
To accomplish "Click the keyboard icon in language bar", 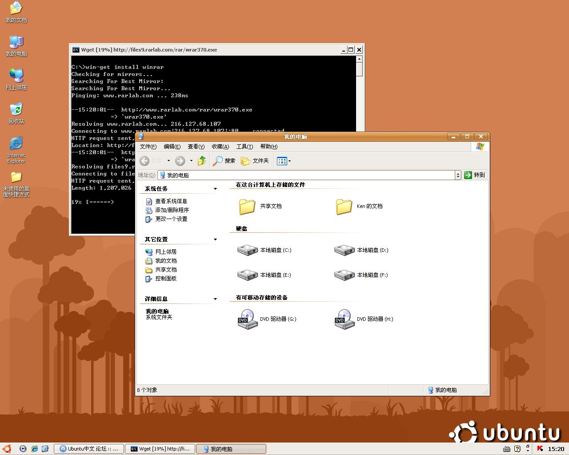I will pos(506,449).
